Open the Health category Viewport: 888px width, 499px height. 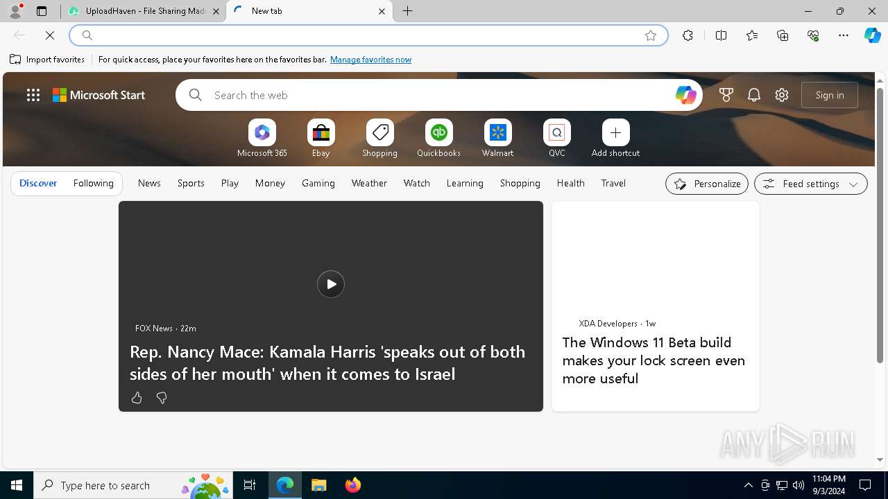[x=571, y=183]
